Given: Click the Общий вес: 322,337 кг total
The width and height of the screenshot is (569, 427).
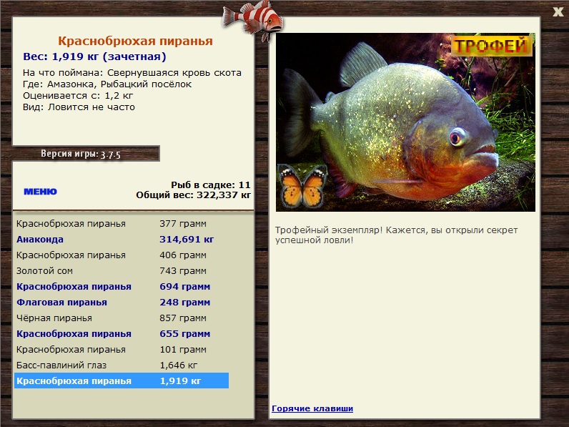Looking at the screenshot, I should pyautogui.click(x=194, y=195).
